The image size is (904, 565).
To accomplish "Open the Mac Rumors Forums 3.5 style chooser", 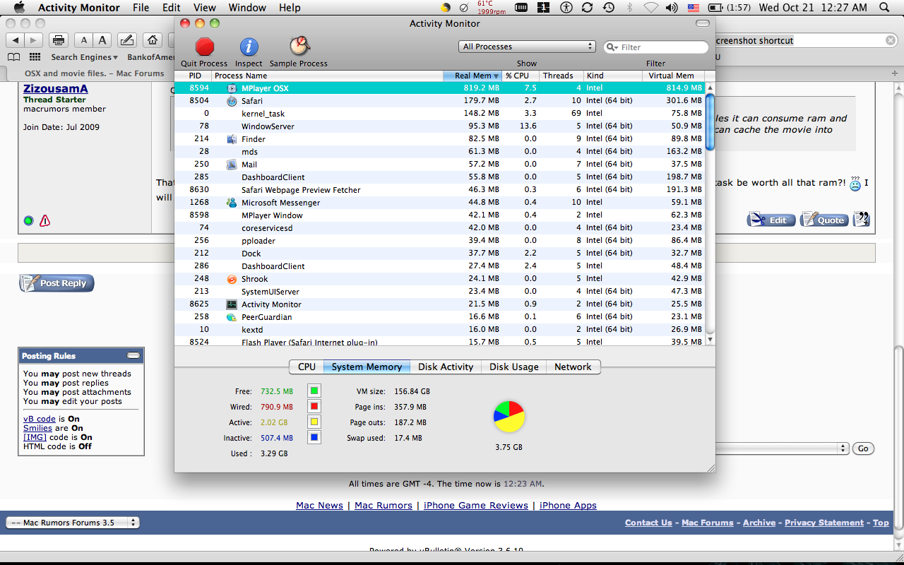I will 73,523.
